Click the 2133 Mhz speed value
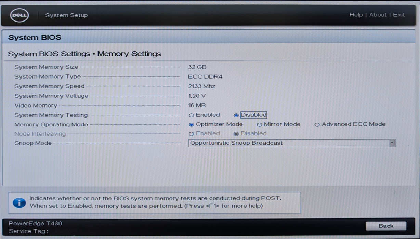Screen dimensions: 420x239 pyautogui.click(x=202, y=86)
